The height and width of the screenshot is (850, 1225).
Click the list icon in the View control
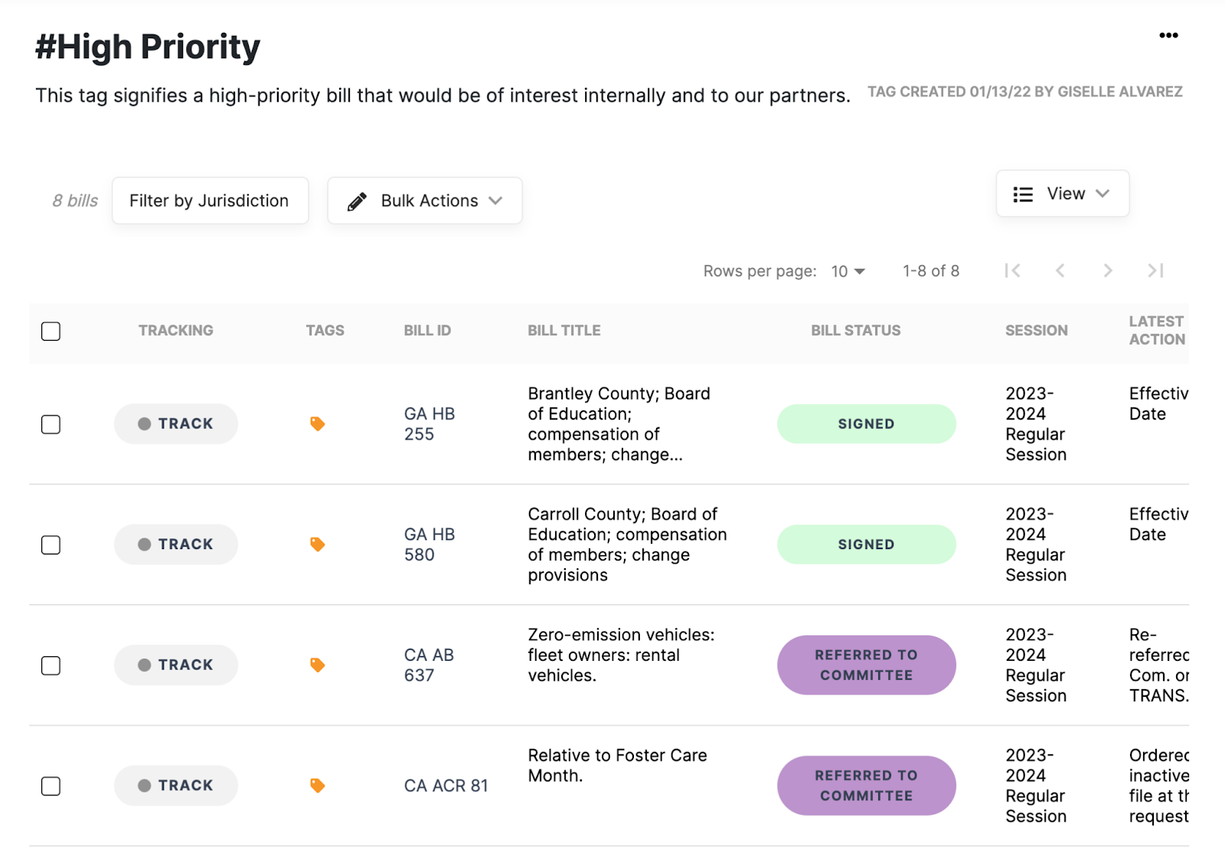pos(1022,194)
